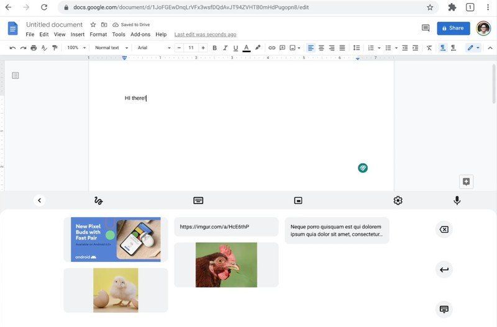Screen dimensions: 497x327
Task: Open the highlight color tool
Action: pyautogui.click(x=258, y=48)
